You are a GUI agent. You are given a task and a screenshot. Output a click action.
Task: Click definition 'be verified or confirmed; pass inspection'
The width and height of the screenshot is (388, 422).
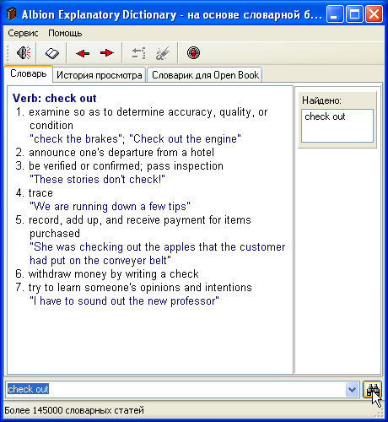coord(126,166)
